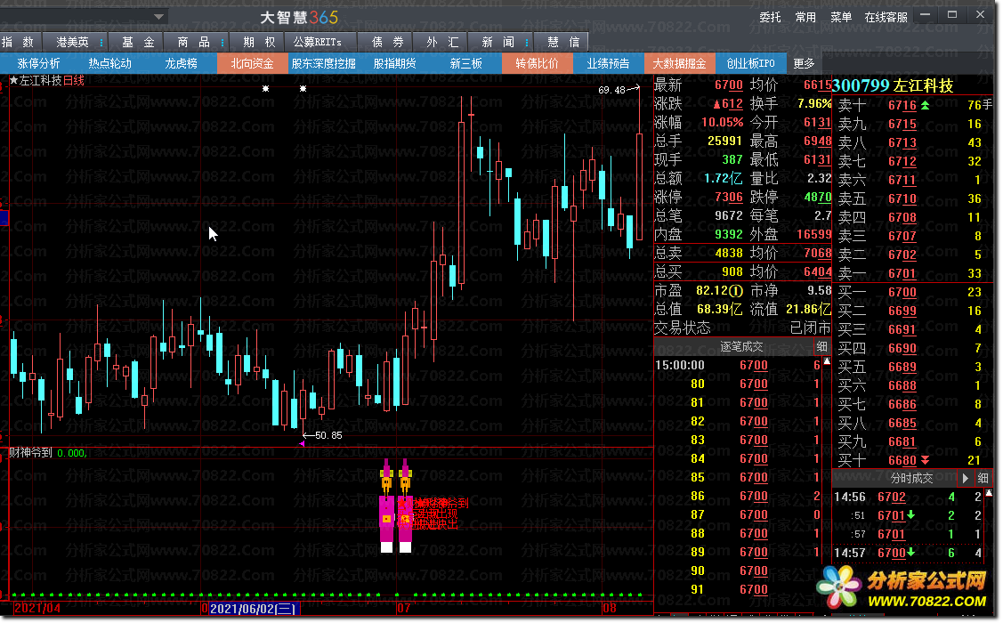
Task: Open 热点轮动 feature
Action: pyautogui.click(x=109, y=63)
